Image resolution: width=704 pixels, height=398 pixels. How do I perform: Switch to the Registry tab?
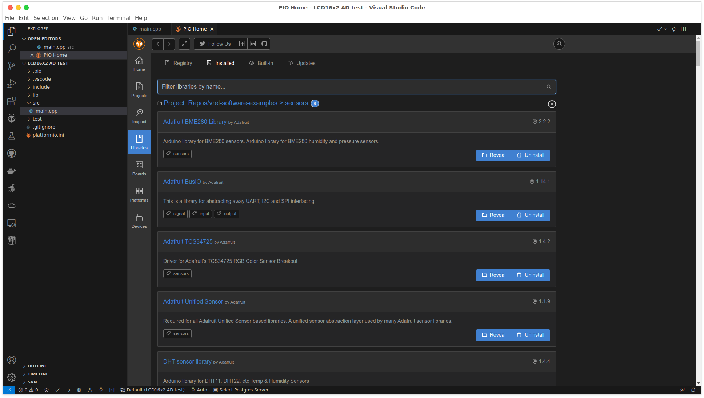179,63
